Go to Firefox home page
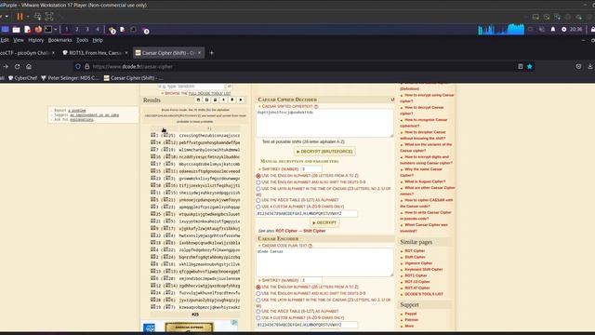 29,66
